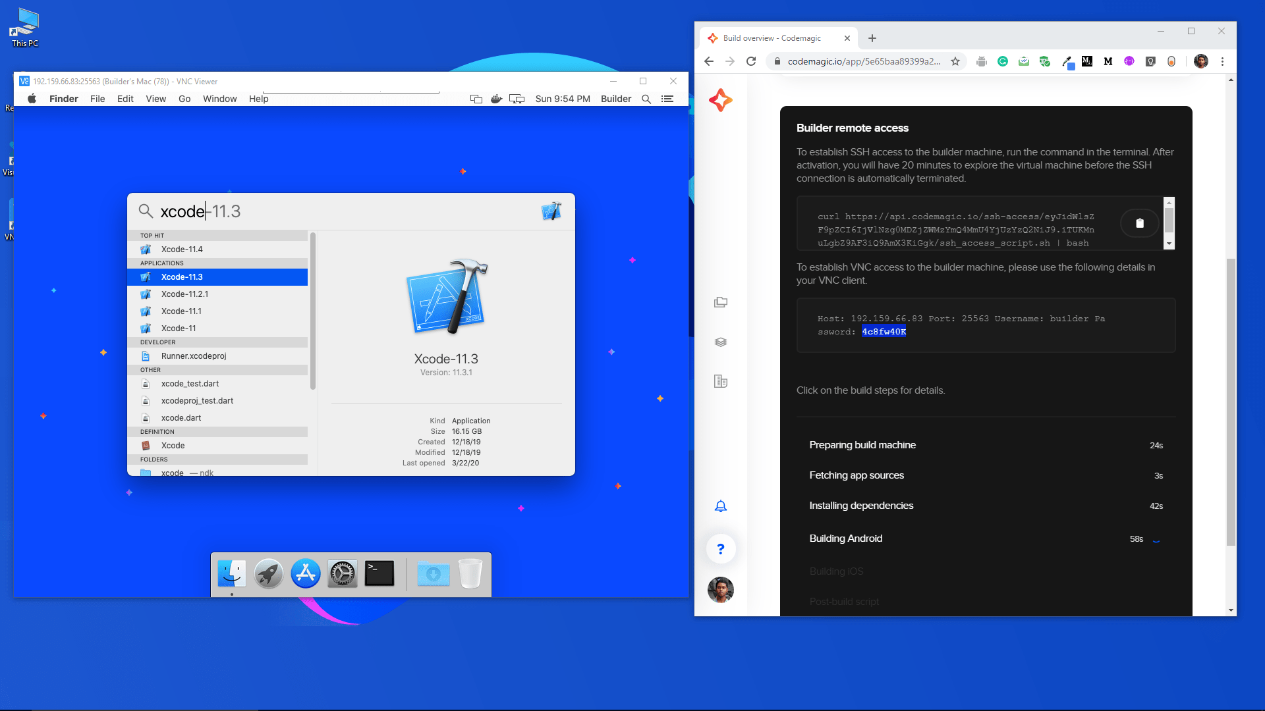Click the Codemagic logo in sidebar
The height and width of the screenshot is (711, 1265).
coord(721,100)
